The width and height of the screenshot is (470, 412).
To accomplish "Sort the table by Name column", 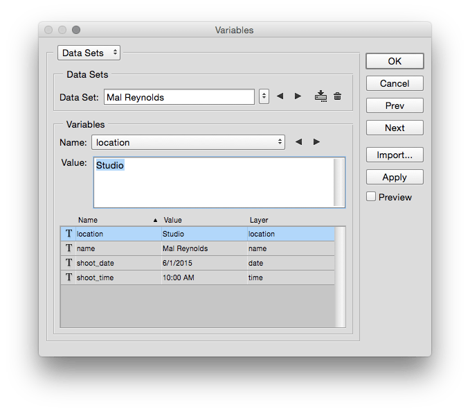I will click(111, 220).
